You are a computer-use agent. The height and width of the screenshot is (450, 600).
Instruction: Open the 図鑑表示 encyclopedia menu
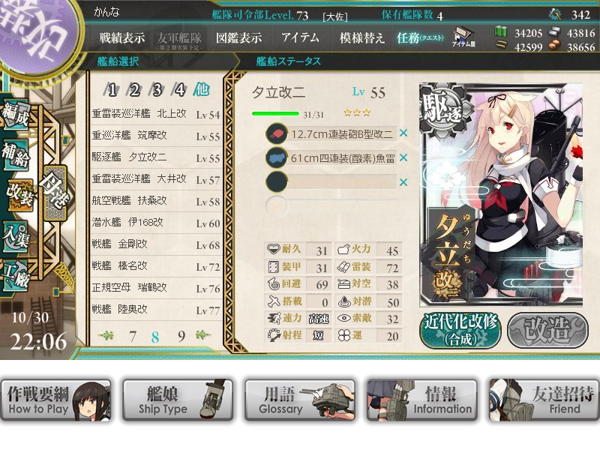click(238, 37)
